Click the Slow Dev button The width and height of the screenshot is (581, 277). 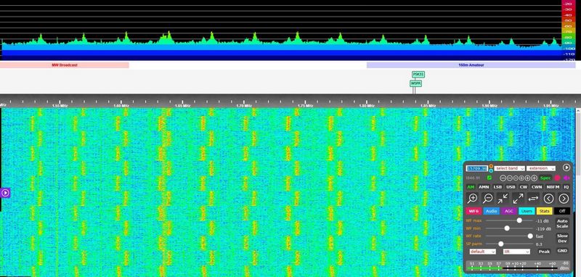[x=562, y=238]
